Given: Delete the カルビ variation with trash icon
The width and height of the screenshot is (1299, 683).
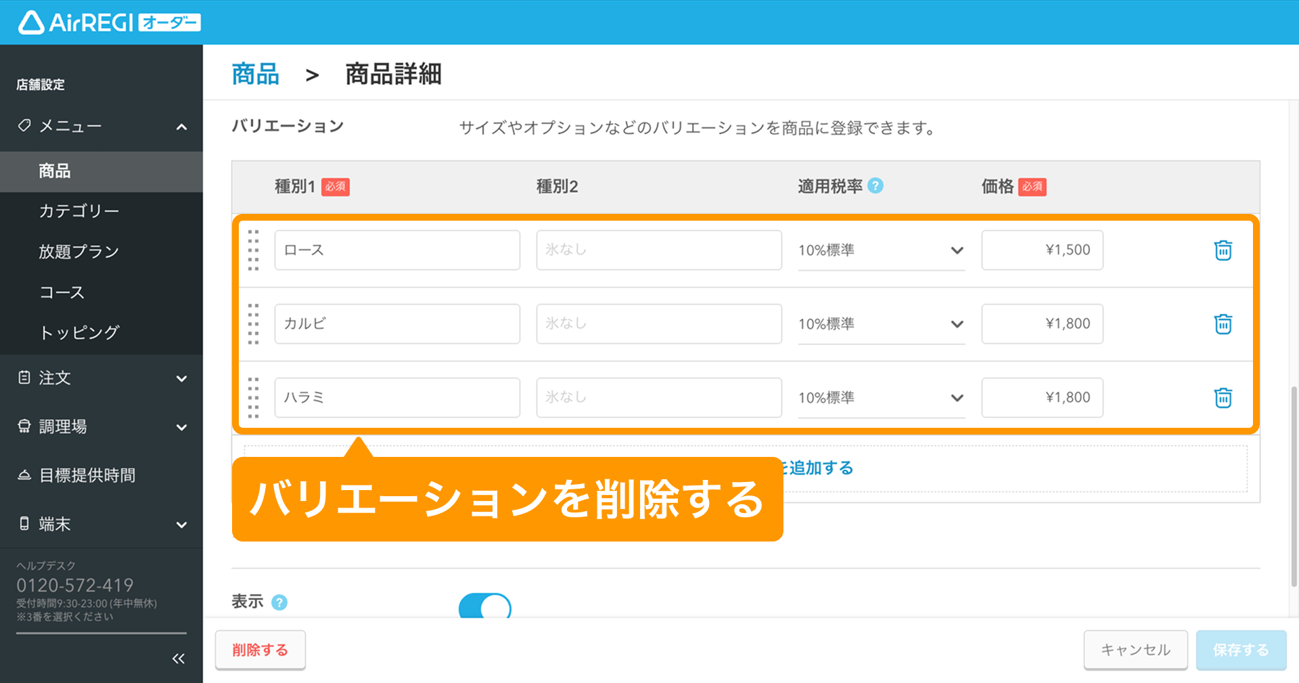Looking at the screenshot, I should (x=1223, y=324).
